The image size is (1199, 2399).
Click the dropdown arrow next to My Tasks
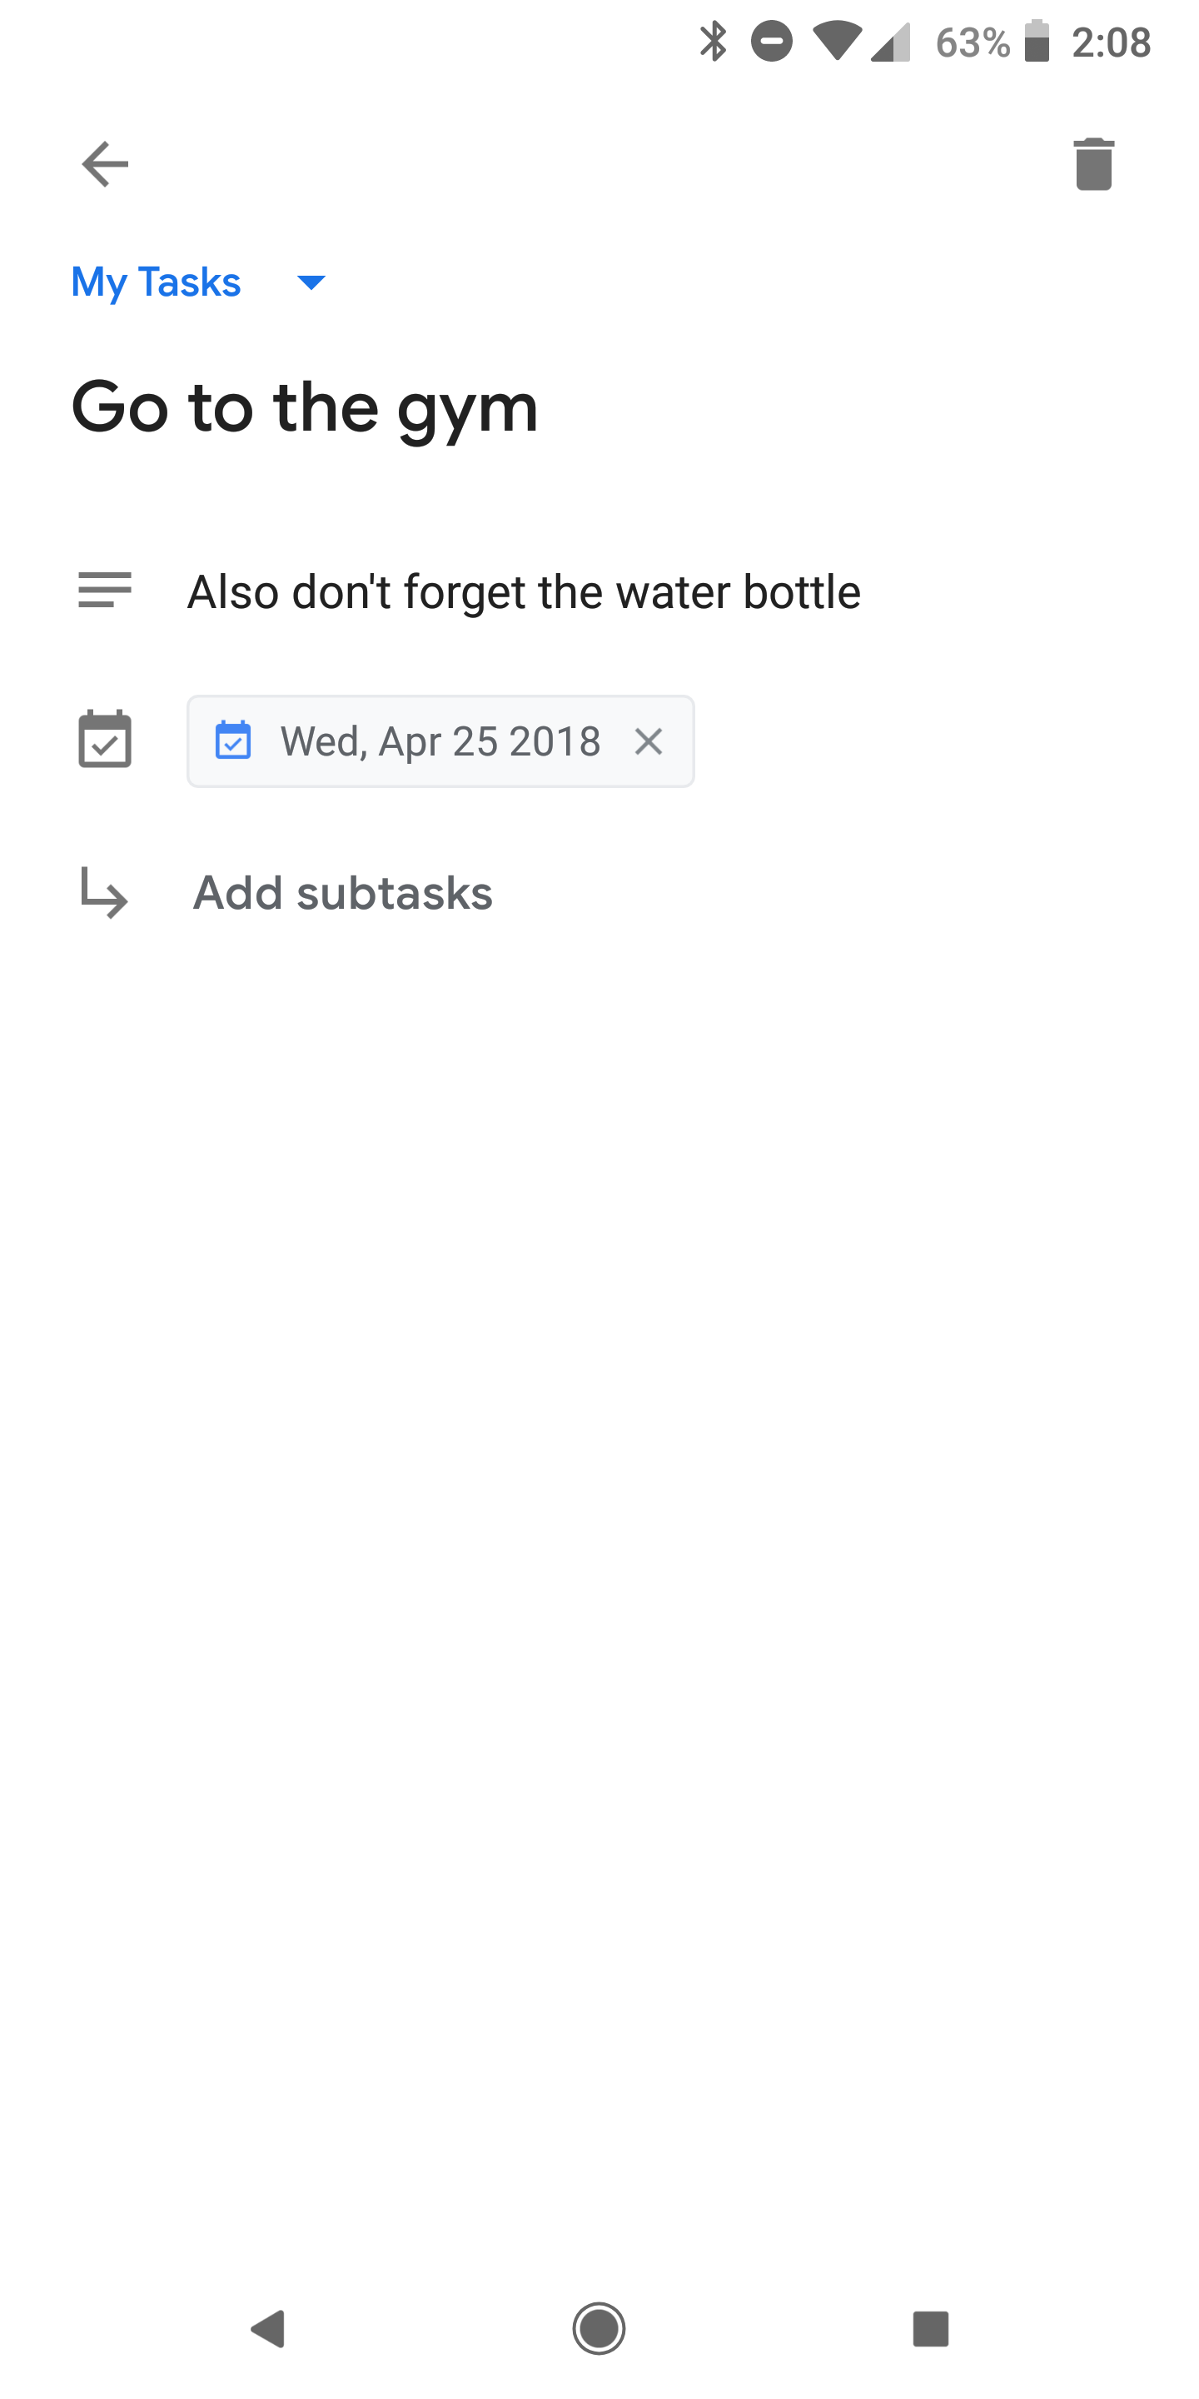tap(311, 282)
